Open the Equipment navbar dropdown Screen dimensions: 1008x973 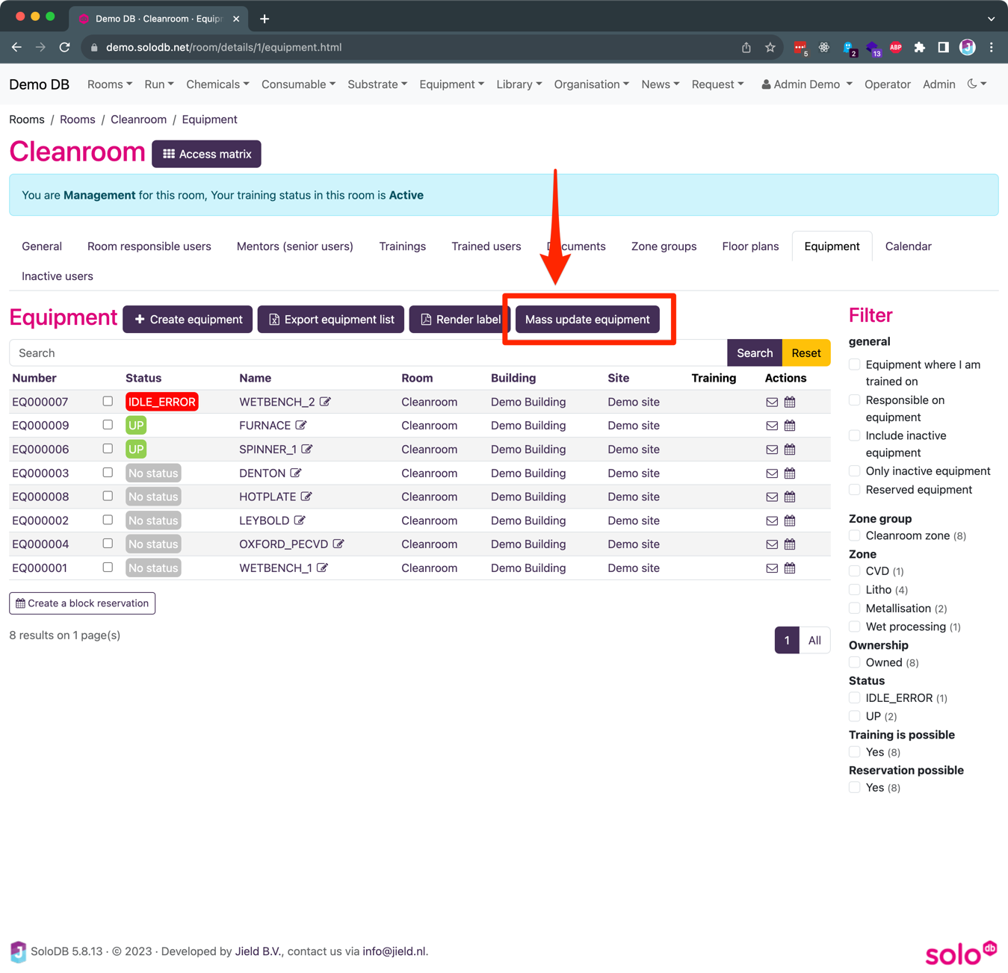(x=451, y=84)
